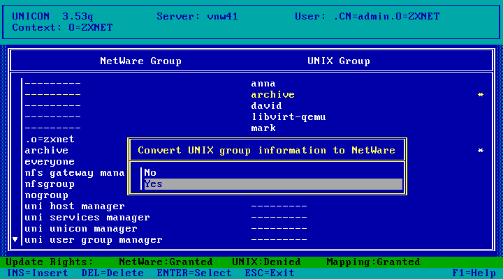503x279 pixels.
Task: Click the NetWare dashes beside libvirt-qemu
Action: [52, 117]
